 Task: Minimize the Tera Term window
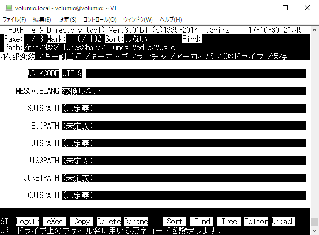coord(263,8)
